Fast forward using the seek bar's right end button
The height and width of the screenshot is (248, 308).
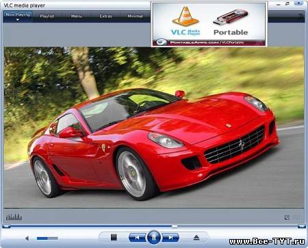tap(302, 226)
